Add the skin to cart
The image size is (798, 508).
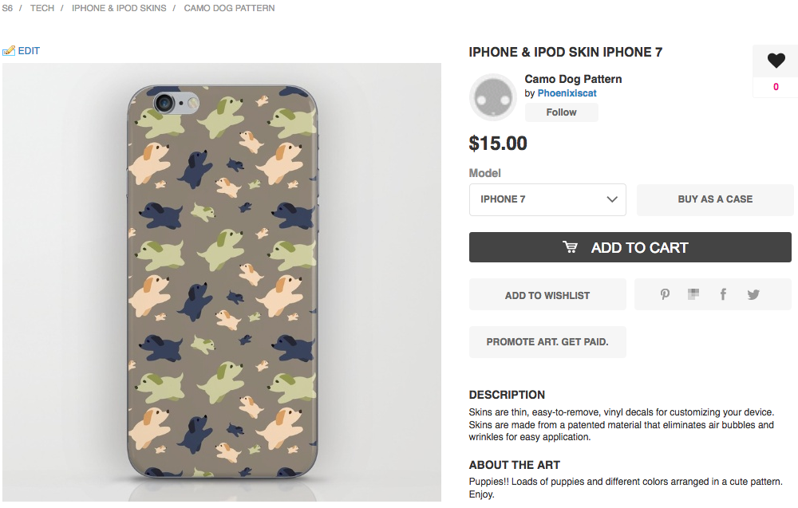pos(630,247)
